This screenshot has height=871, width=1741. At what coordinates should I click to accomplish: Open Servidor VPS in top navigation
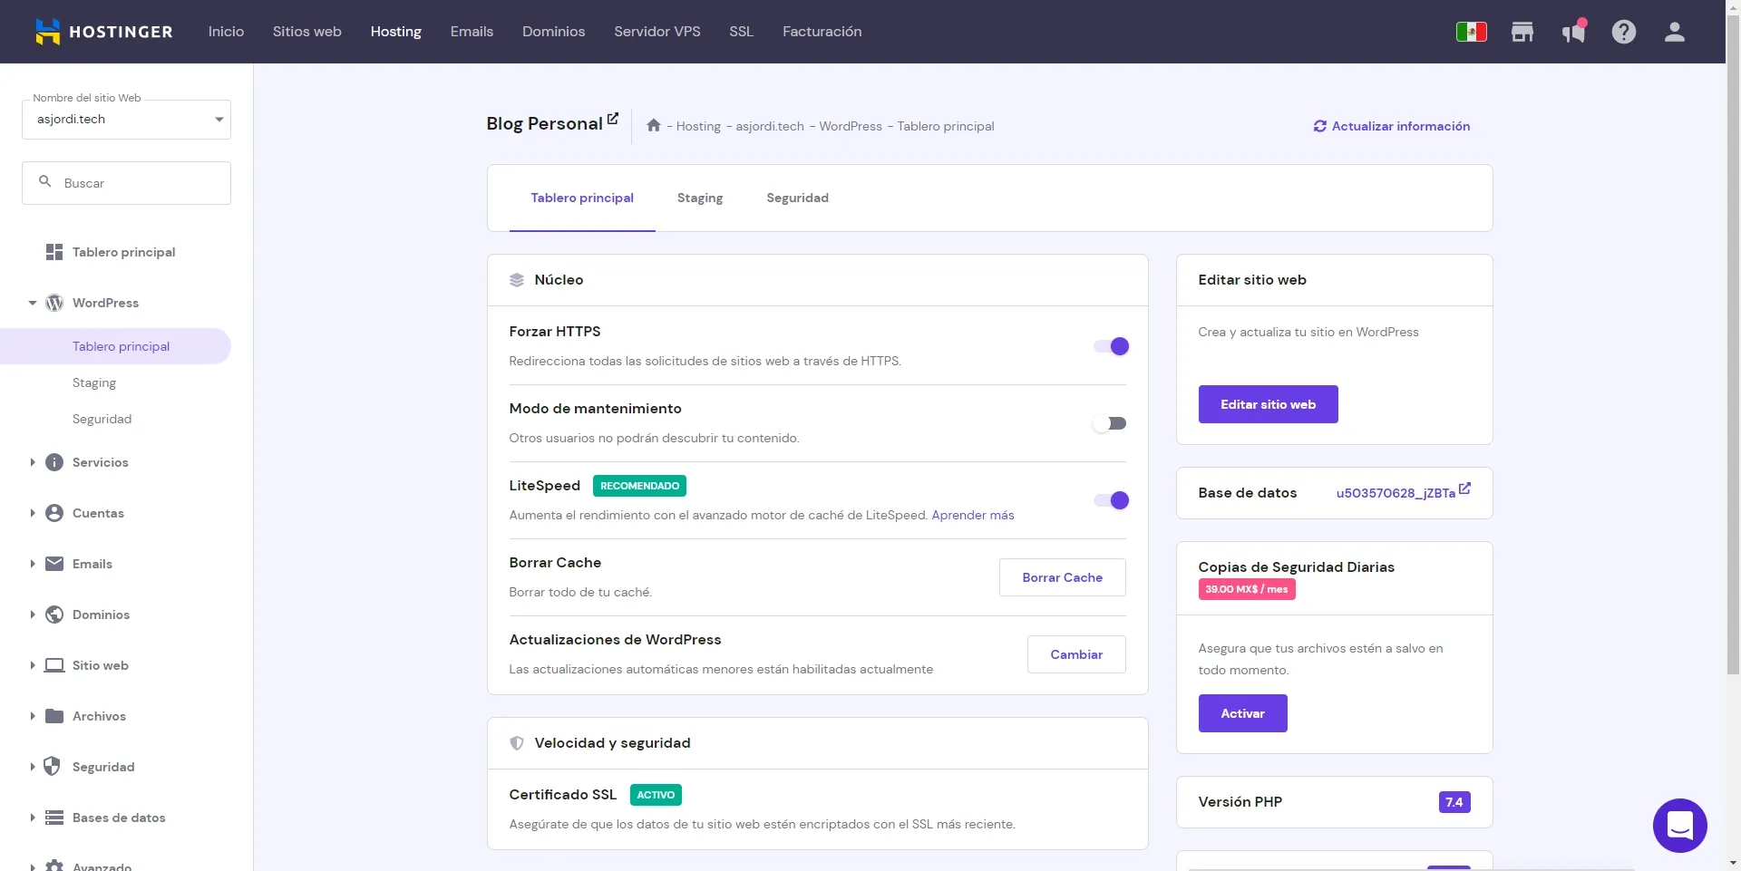pyautogui.click(x=657, y=32)
